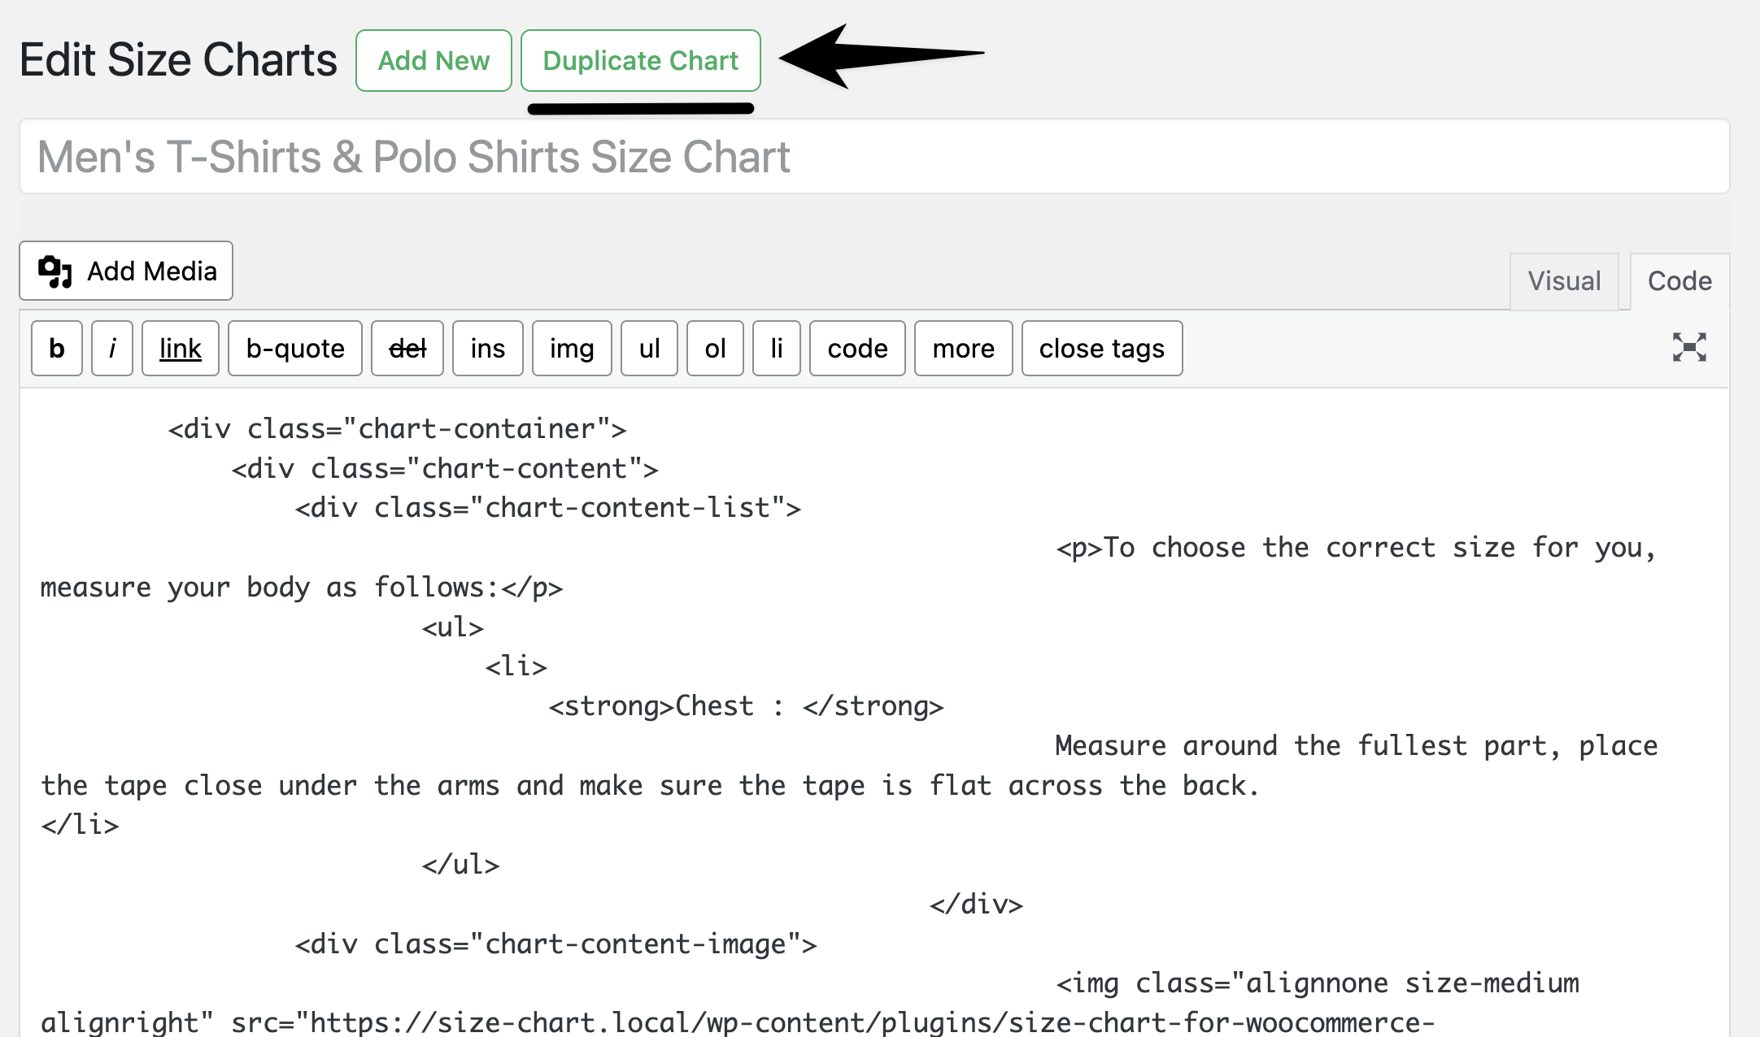The image size is (1760, 1037).
Task: Click the li list item button
Action: 776,349
